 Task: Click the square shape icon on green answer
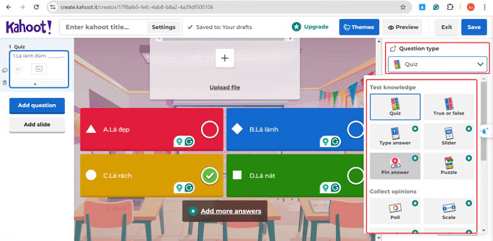[x=237, y=175]
